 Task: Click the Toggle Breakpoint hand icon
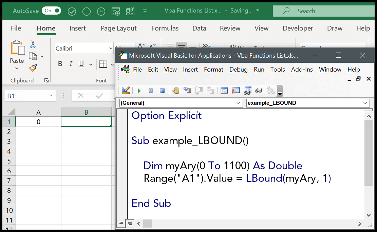(x=176, y=91)
